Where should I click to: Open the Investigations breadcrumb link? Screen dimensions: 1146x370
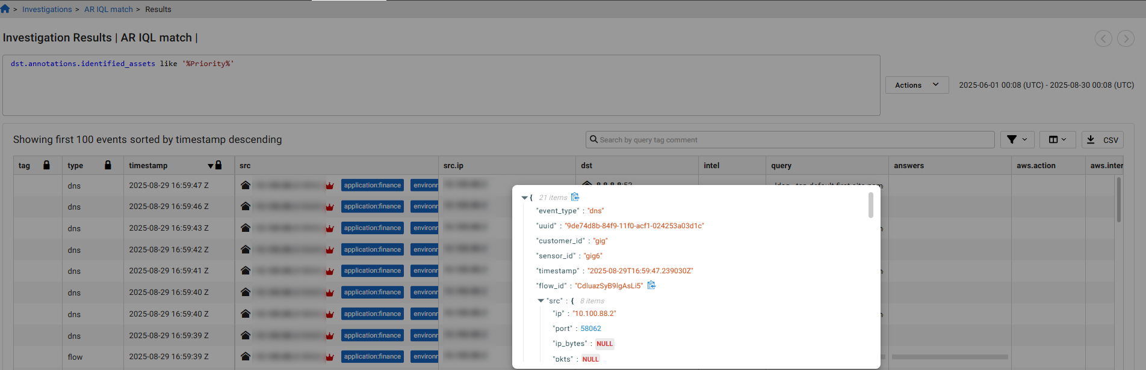[x=47, y=10]
